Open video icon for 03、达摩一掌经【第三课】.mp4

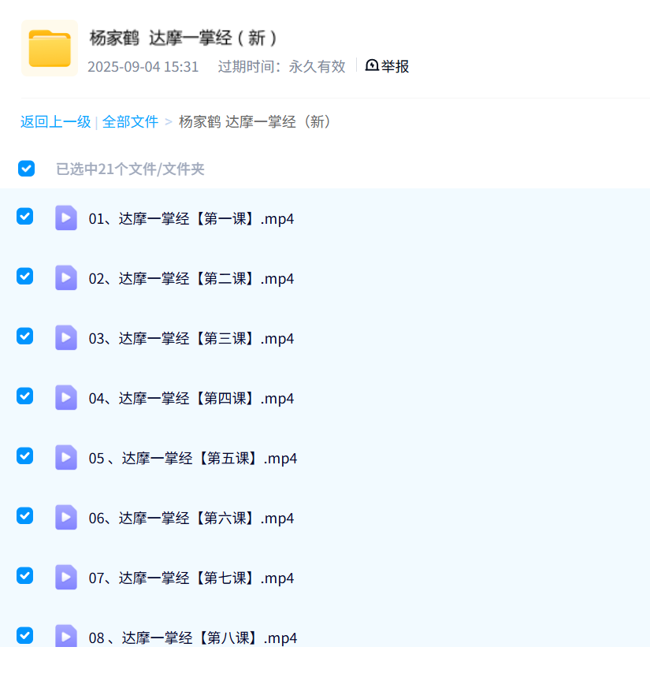point(66,338)
